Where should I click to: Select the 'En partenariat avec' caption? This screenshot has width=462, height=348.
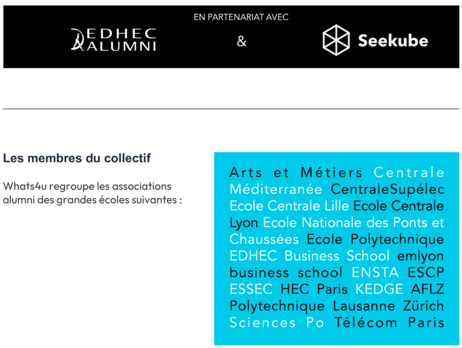[241, 17]
